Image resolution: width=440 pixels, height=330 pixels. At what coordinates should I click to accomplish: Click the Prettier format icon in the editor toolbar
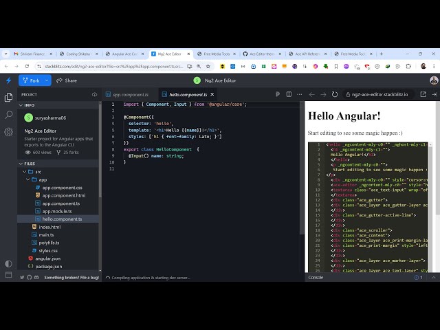(x=277, y=94)
